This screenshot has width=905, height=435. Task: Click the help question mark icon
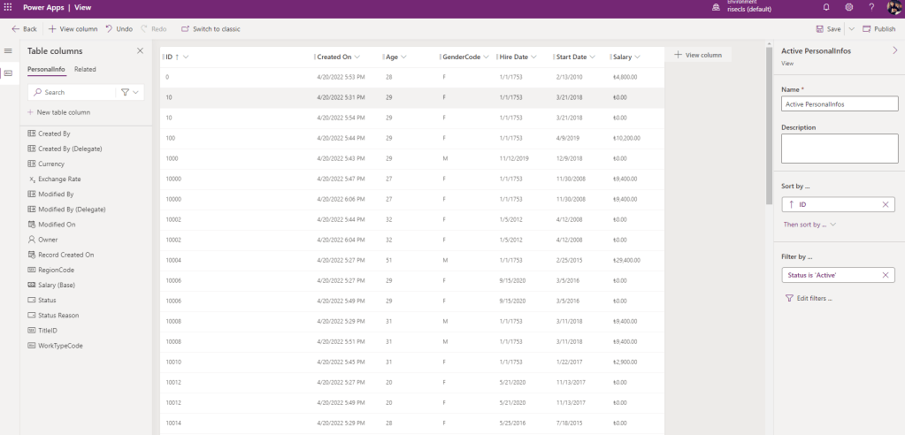871,7
